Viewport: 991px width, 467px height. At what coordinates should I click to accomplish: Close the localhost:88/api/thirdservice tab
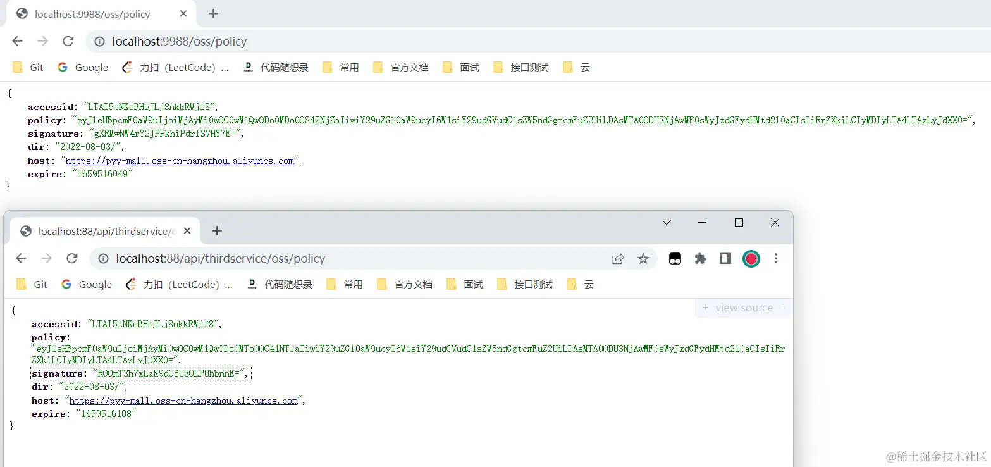coord(187,231)
